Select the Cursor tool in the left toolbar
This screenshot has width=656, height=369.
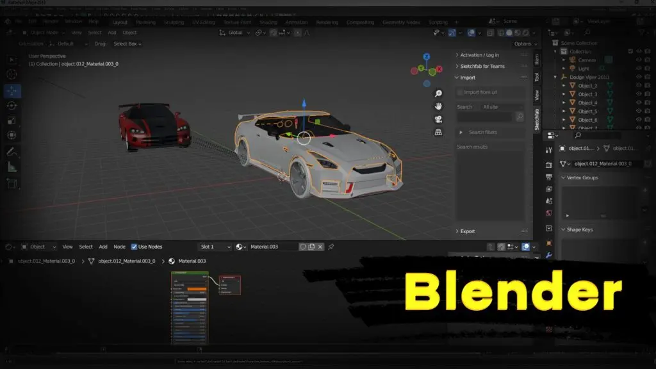pyautogui.click(x=12, y=74)
